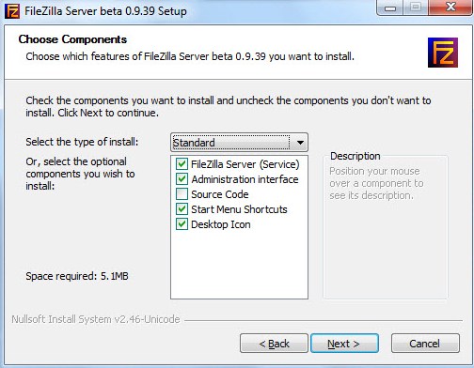Minimize the setup window
The width and height of the screenshot is (474, 368).
[390, 8]
